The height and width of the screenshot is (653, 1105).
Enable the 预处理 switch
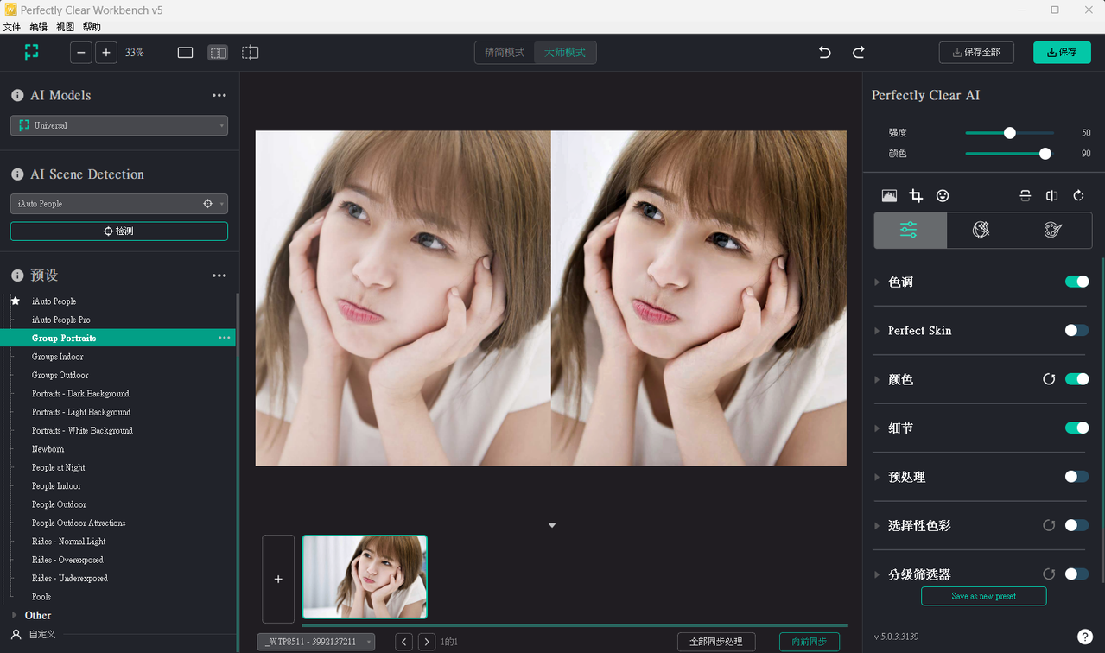(1076, 476)
